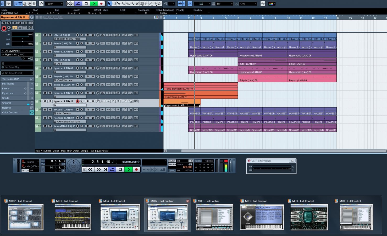
Task: Click Edit Instrument 'e' on z3ta+ (LAN) 01
Action: (x=98, y=35)
